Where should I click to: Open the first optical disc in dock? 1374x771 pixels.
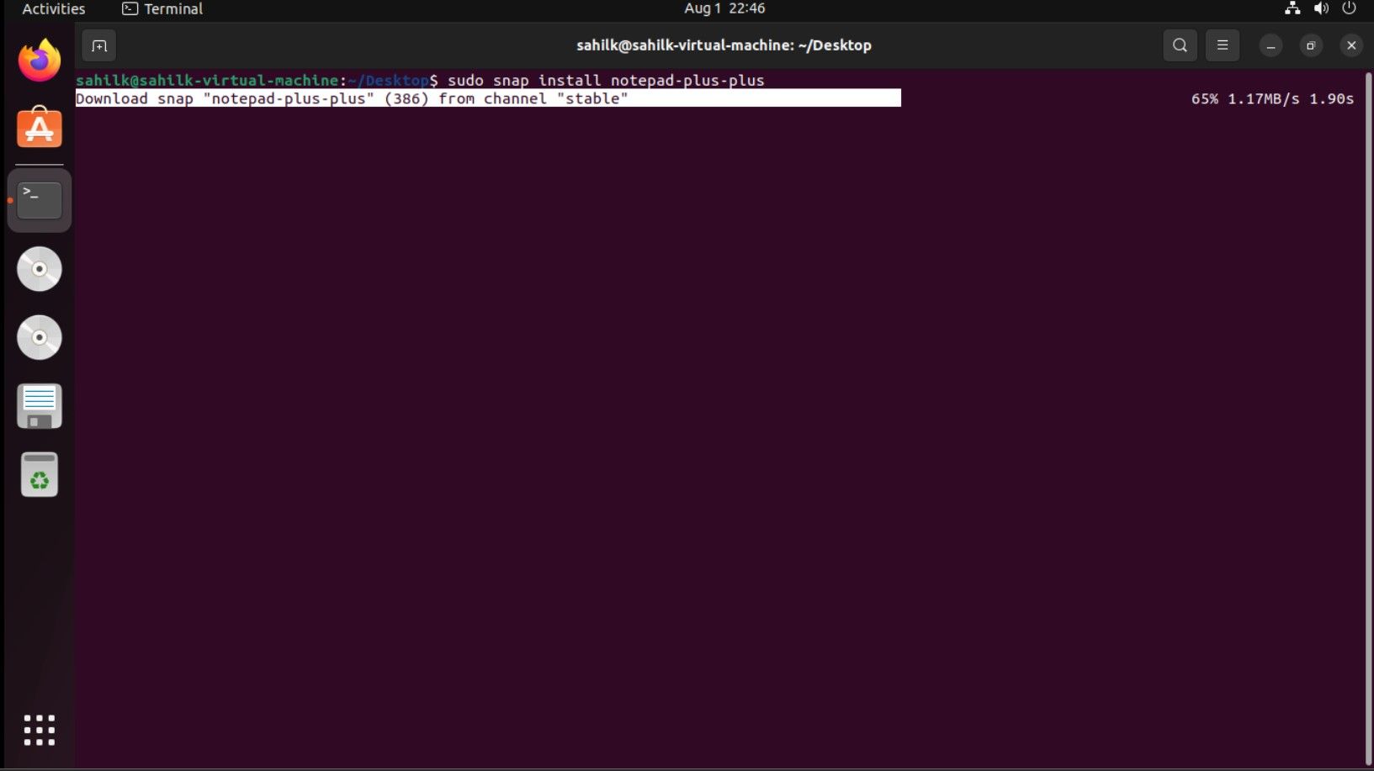[x=40, y=269]
